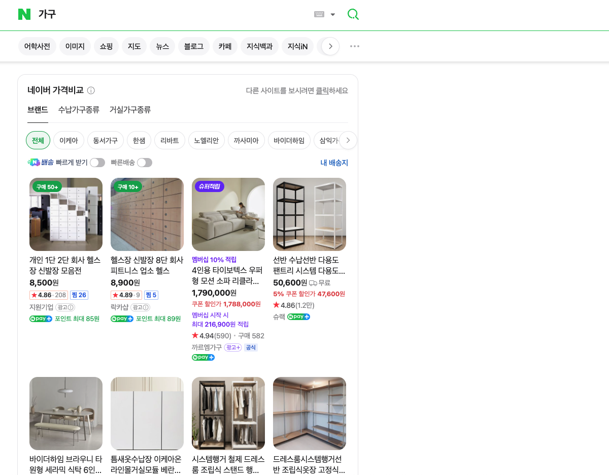
Task: Click the 광고+ badge next to 까르엠가구
Action: point(233,347)
